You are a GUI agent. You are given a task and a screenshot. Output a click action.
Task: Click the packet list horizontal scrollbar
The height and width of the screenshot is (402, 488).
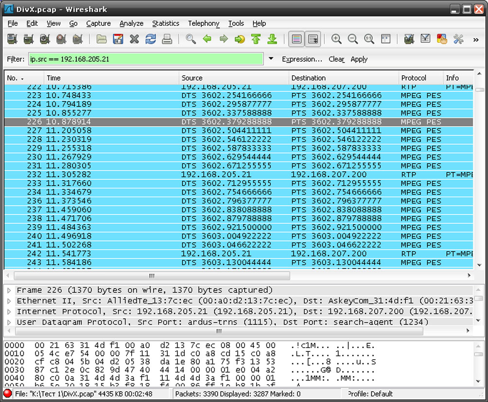(x=152, y=276)
